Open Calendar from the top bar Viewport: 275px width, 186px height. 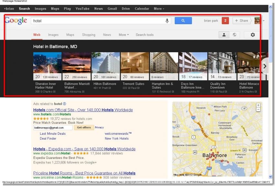tap(142, 9)
